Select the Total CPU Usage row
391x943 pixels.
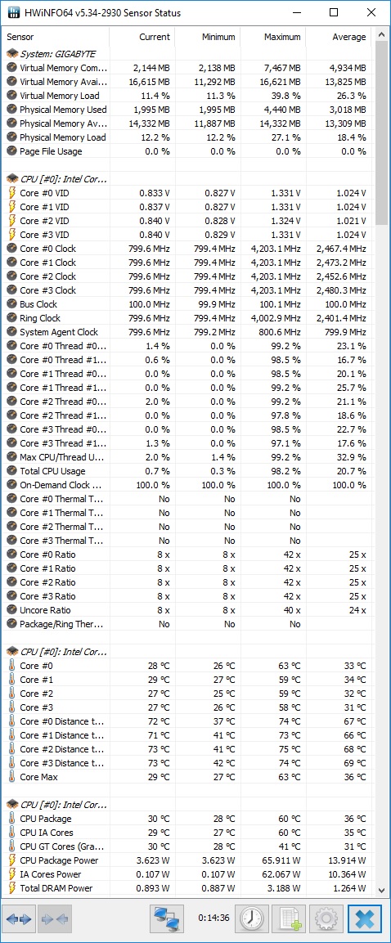tap(187, 471)
